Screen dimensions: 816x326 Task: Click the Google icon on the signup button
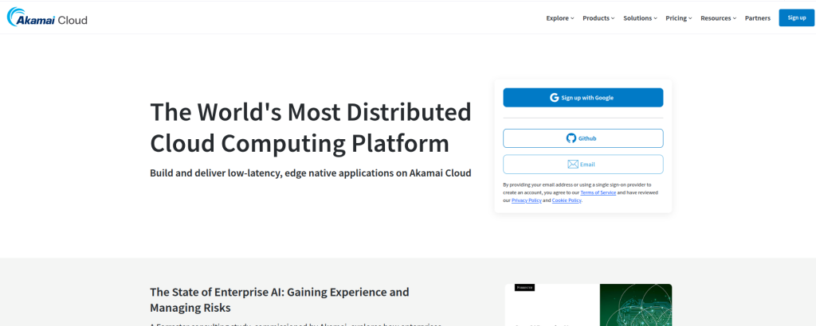[555, 98]
